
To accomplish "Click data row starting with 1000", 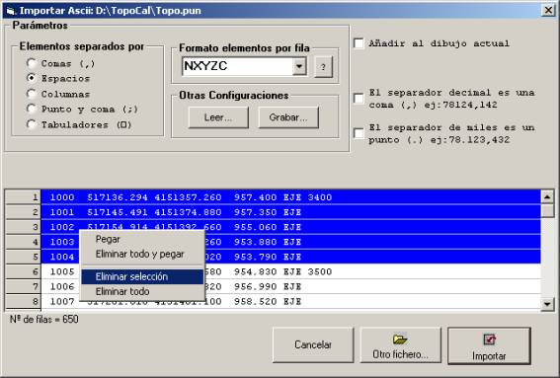I will (x=291, y=197).
